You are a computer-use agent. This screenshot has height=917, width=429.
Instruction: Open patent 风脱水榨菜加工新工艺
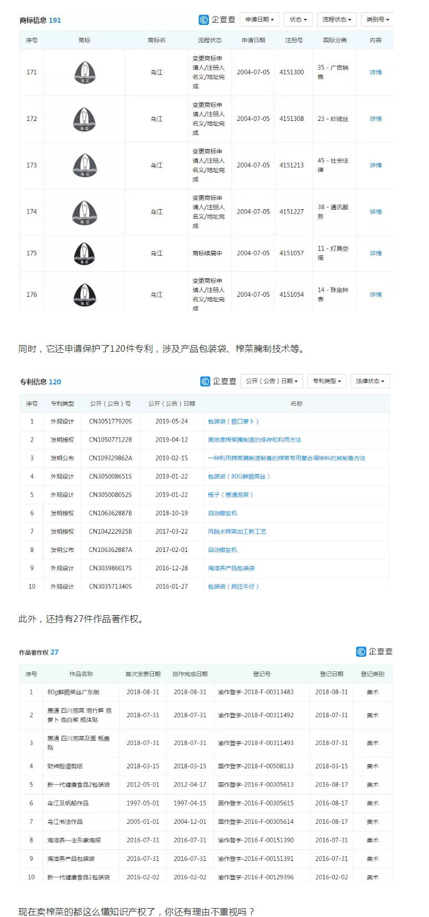pos(237,531)
